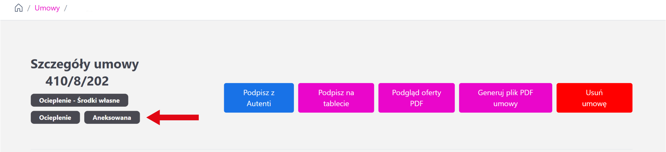Sign the contract with Autenti

(x=259, y=98)
